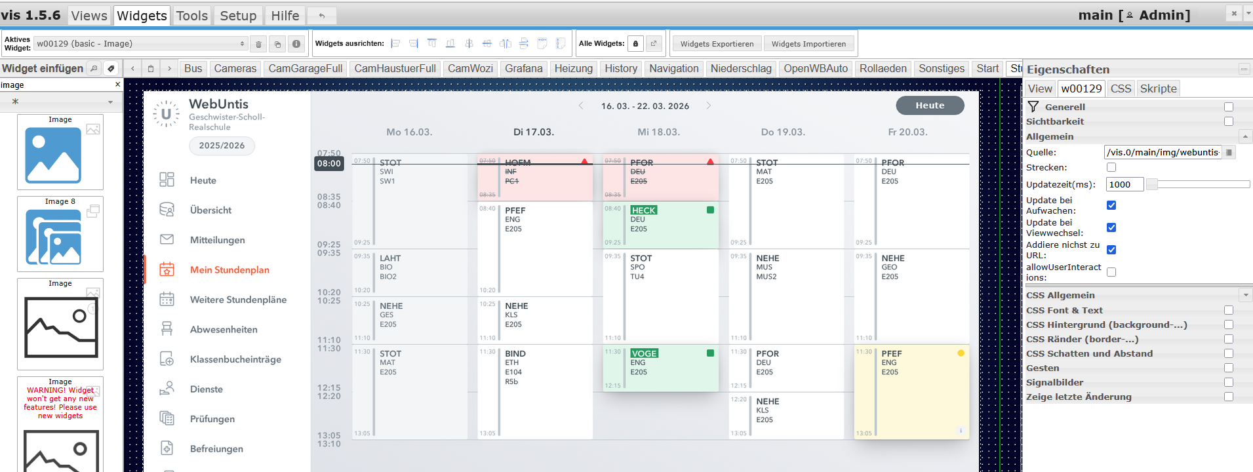1253x472 pixels.
Task: Tick the CSS Ränder checkbox
Action: point(1229,339)
